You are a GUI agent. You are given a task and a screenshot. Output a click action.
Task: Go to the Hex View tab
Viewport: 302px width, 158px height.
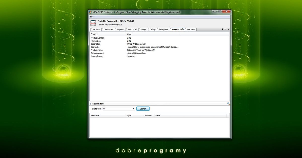click(191, 30)
